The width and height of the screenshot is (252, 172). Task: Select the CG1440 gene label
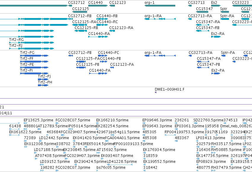(95, 3)
